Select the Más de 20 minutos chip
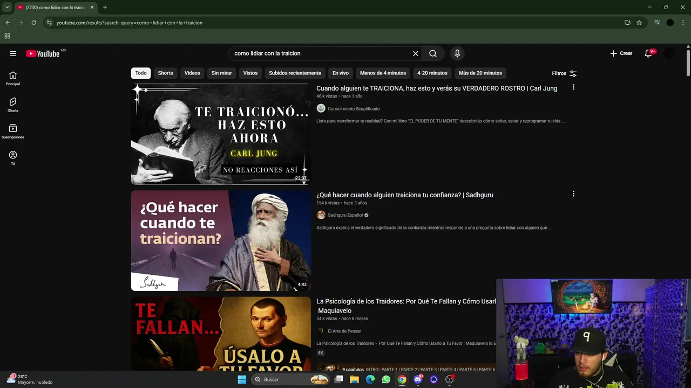The height and width of the screenshot is (388, 691). (x=480, y=73)
